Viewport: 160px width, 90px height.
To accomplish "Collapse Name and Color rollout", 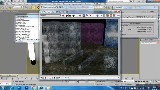I will click(150, 40).
